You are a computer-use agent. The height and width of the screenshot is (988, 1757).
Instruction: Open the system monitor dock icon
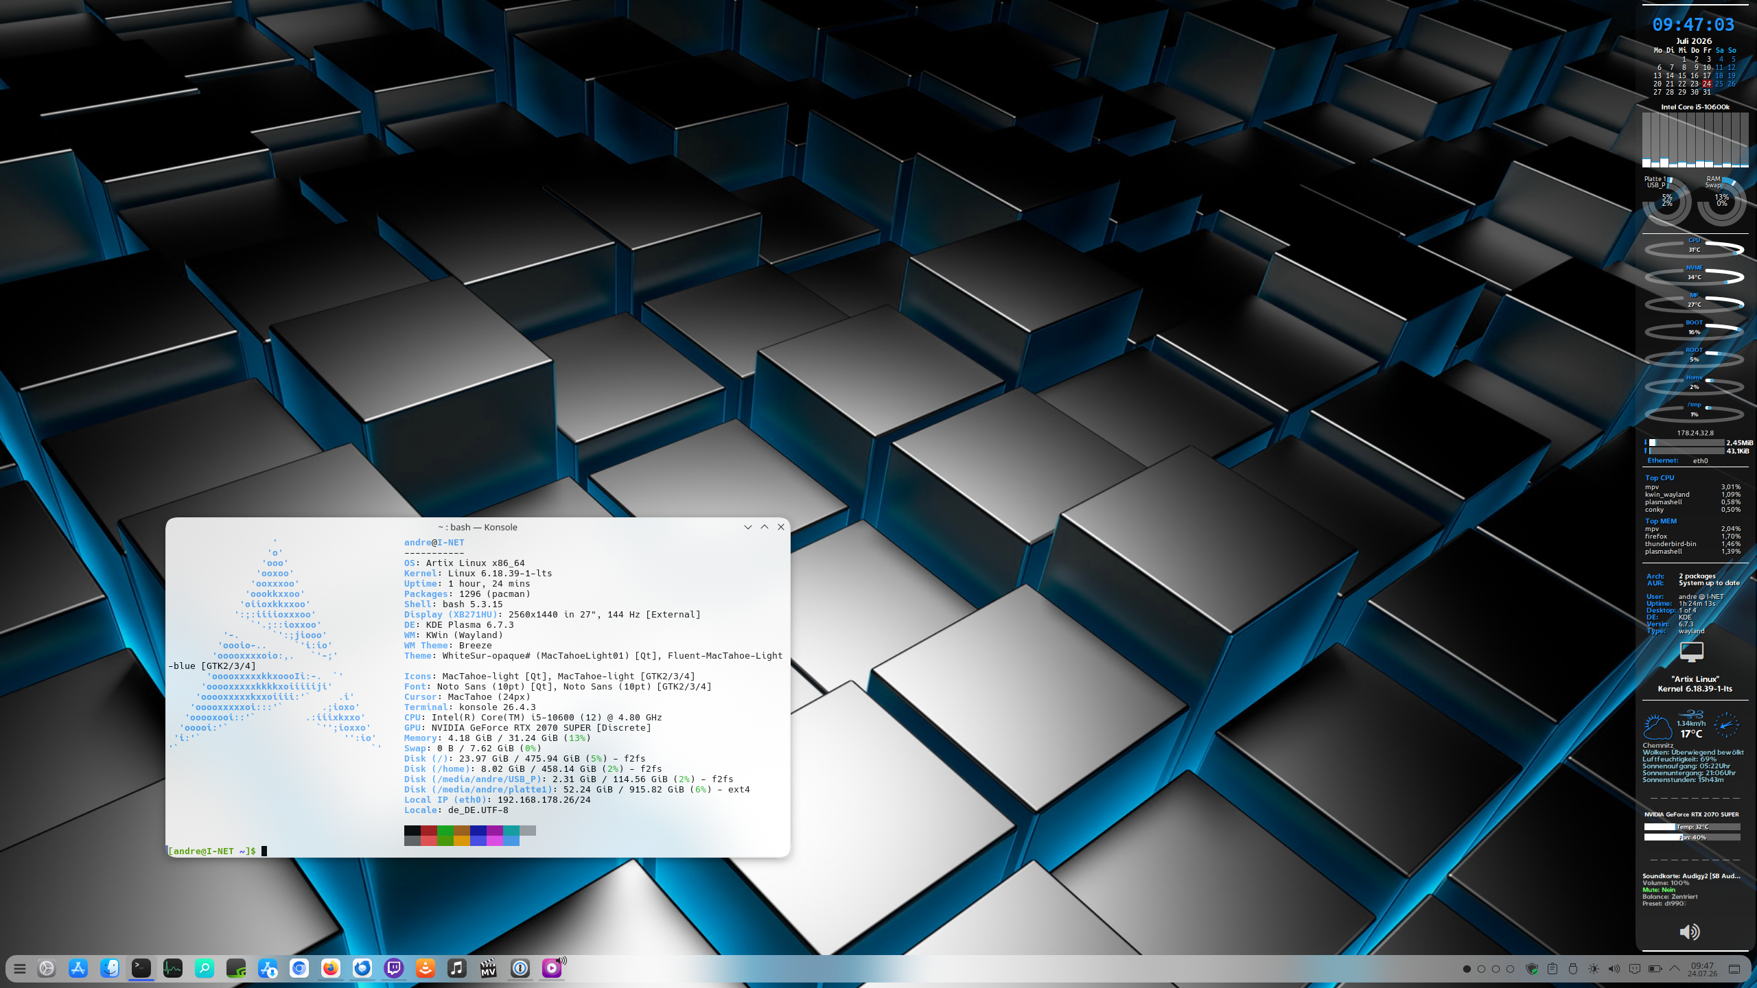pyautogui.click(x=173, y=968)
